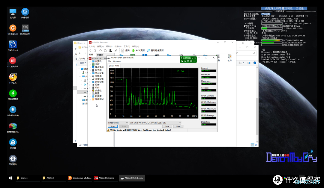324x188 pixels.
Task: Click the blue help icon in Explorer window
Action: (x=255, y=63)
